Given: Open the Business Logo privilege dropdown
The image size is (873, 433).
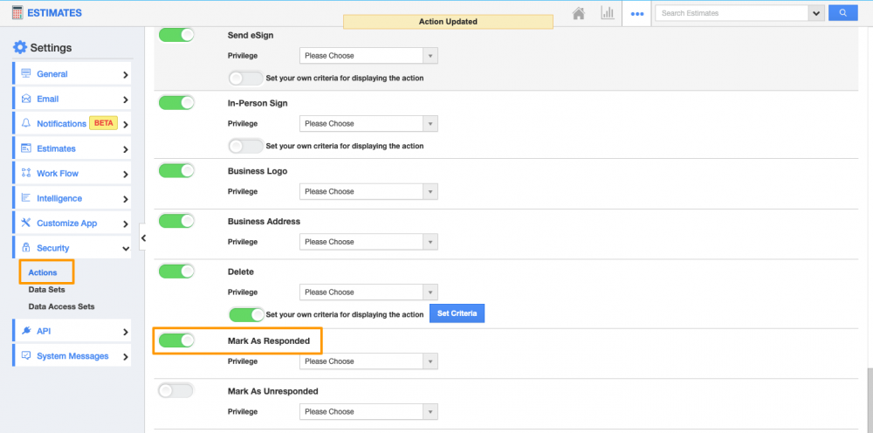Looking at the screenshot, I should pyautogui.click(x=368, y=191).
